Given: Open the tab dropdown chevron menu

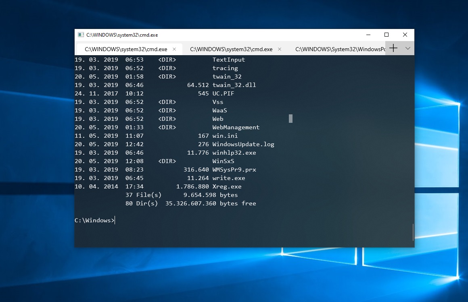Looking at the screenshot, I should pyautogui.click(x=407, y=48).
